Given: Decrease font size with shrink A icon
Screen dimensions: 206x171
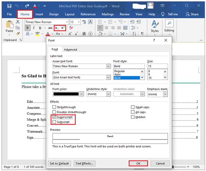Looking at the screenshot, I should tap(76, 34).
